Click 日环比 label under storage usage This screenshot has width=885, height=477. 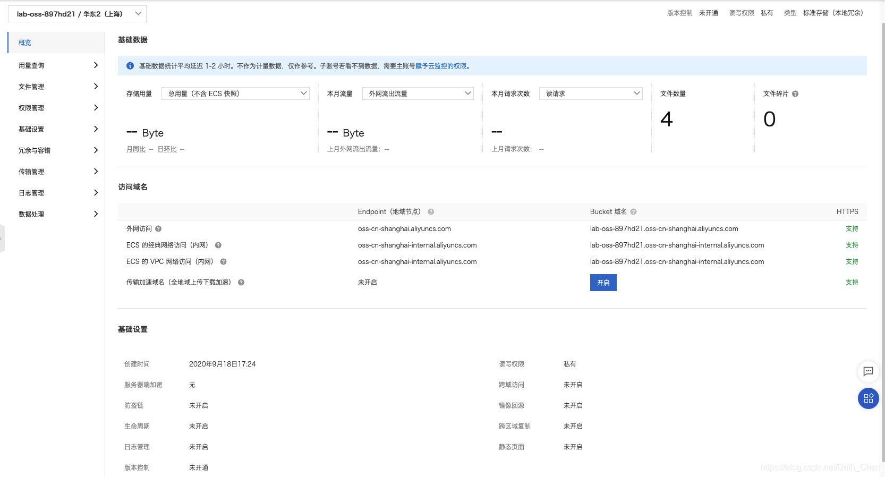coord(167,149)
